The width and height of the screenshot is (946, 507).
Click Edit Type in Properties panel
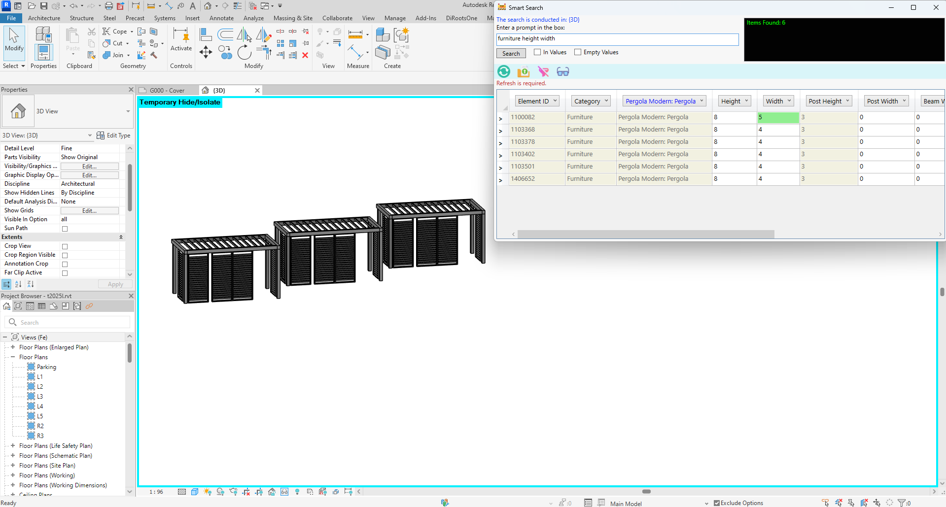coord(114,135)
